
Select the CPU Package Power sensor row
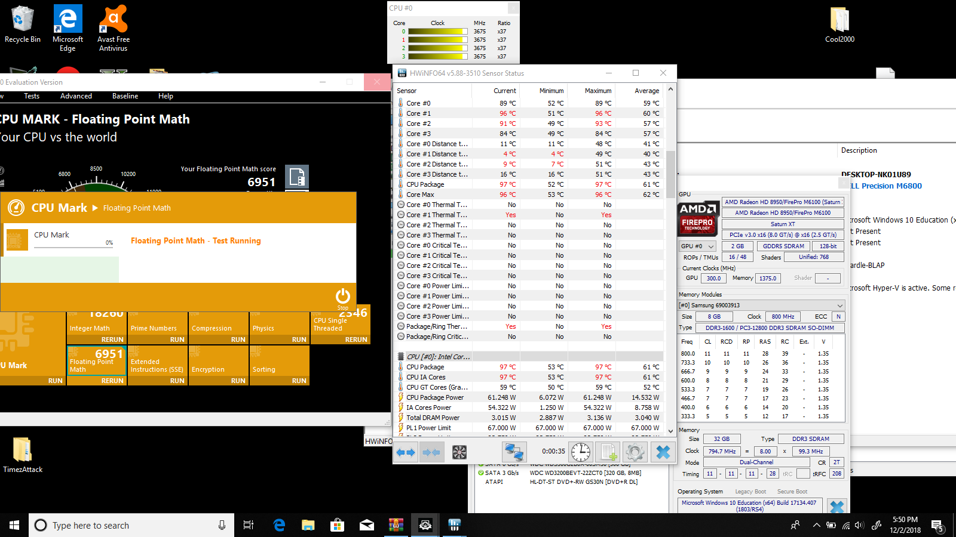point(529,397)
